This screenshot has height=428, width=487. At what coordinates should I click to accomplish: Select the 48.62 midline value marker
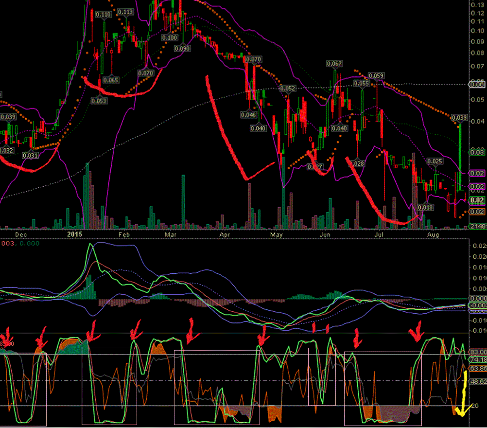pos(478,381)
